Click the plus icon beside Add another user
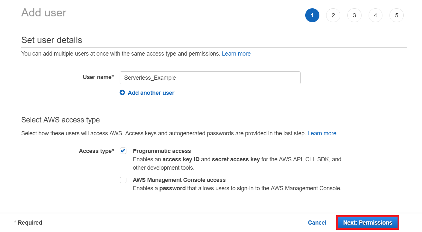The image size is (422, 232). tap(122, 93)
